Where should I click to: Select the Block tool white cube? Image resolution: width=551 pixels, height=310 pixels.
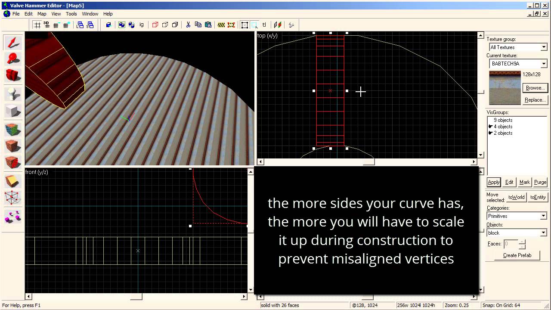13,111
